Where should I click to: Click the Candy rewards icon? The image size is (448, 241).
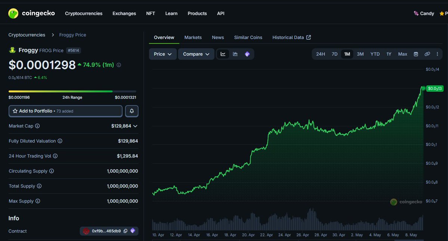point(416,13)
